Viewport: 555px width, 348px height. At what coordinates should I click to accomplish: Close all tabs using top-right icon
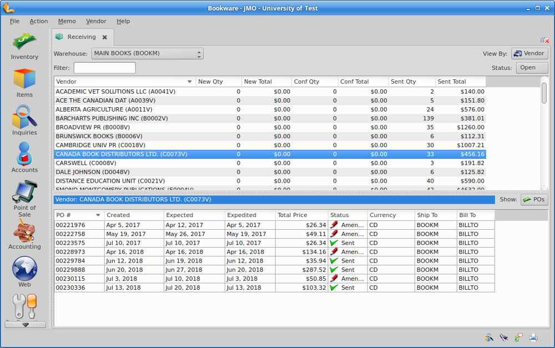point(544,40)
